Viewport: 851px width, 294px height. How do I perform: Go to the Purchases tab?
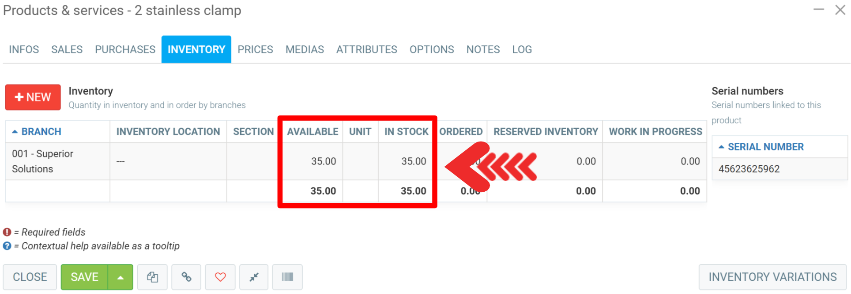pos(125,49)
